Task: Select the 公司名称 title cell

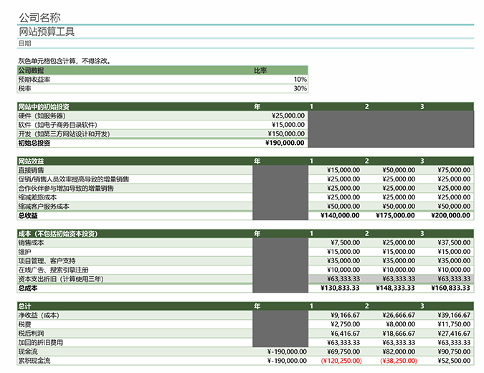Action: (x=40, y=18)
